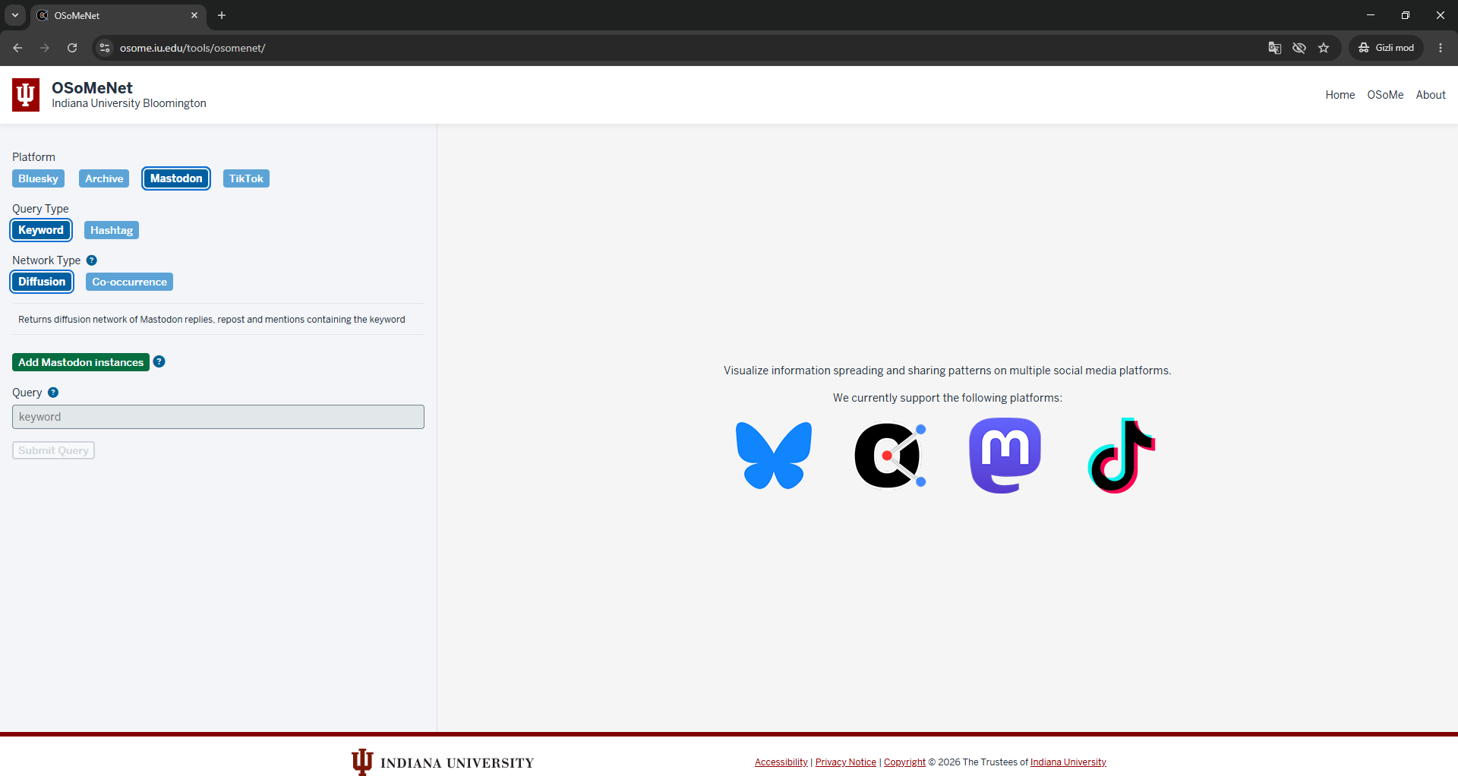The height and width of the screenshot is (776, 1458).
Task: Click the Submit Query button
Action: click(53, 450)
